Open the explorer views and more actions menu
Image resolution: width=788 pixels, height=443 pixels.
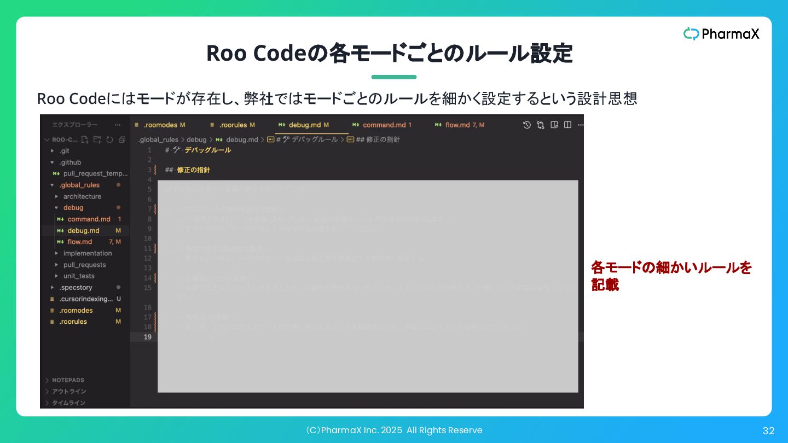pos(118,125)
